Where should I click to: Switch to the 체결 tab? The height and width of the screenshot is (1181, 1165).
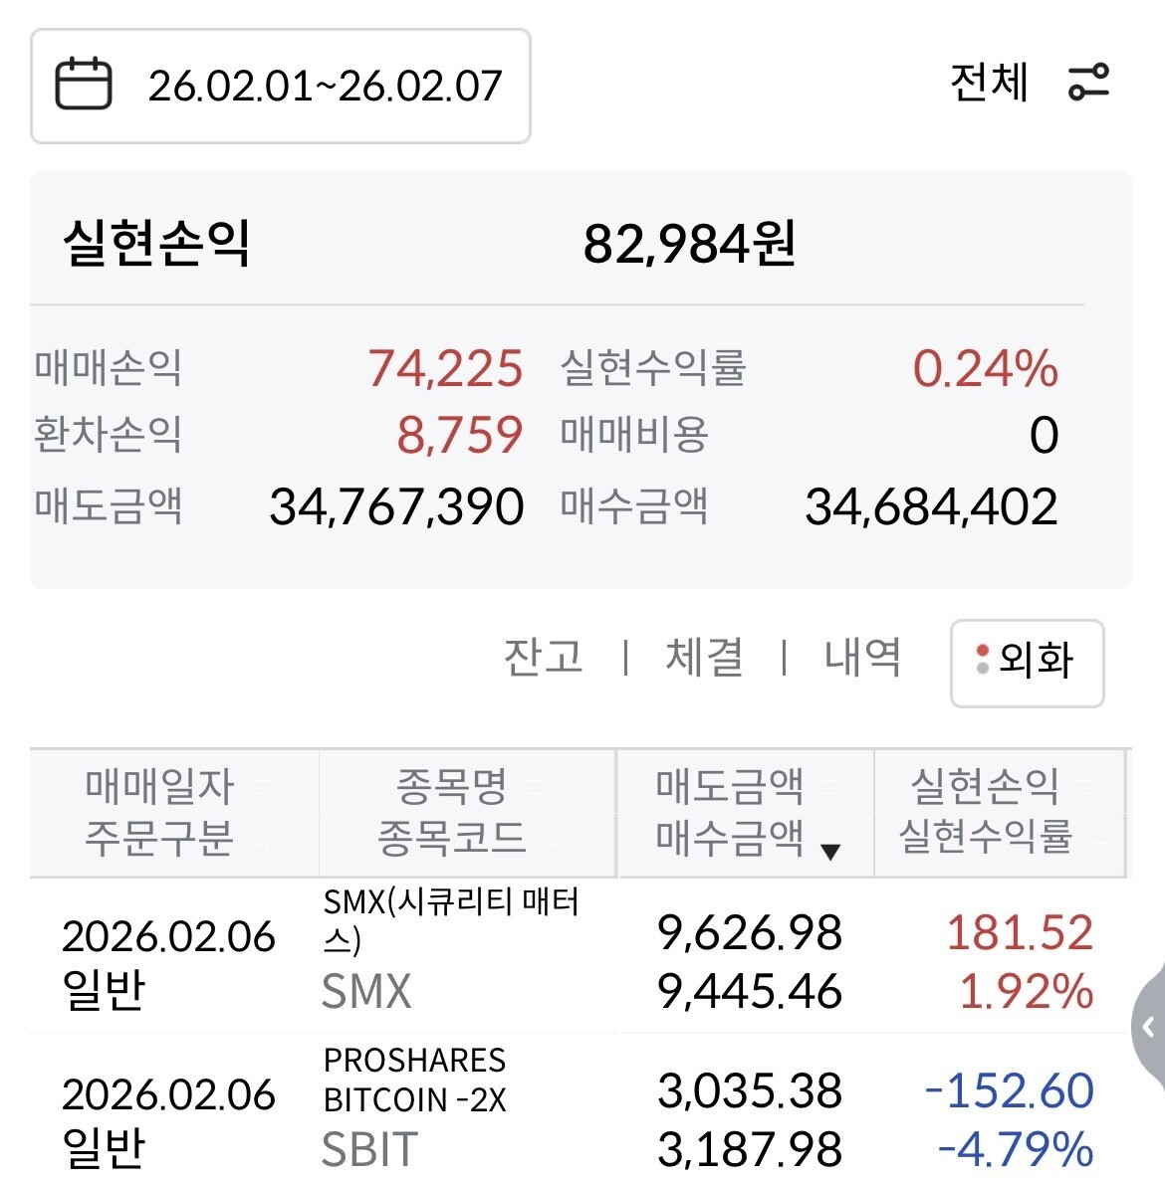704,658
